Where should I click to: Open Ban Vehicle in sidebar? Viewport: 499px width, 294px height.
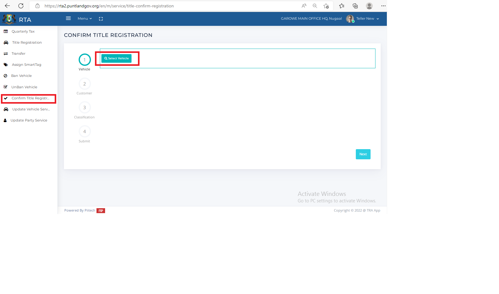click(x=29, y=76)
